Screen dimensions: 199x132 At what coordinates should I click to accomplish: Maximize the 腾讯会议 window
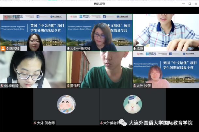pyautogui.click(x=190, y=4)
